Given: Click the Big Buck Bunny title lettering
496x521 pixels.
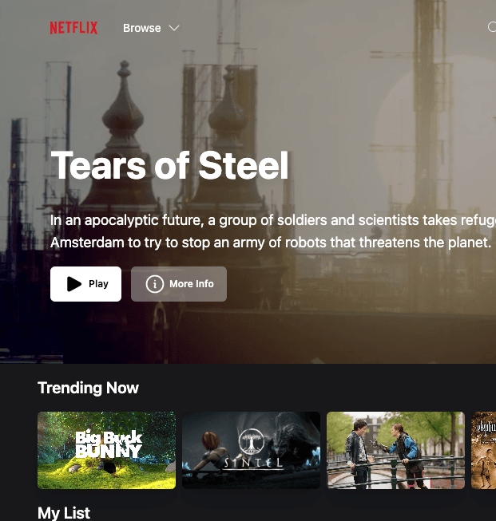Looking at the screenshot, I should pos(109,444).
